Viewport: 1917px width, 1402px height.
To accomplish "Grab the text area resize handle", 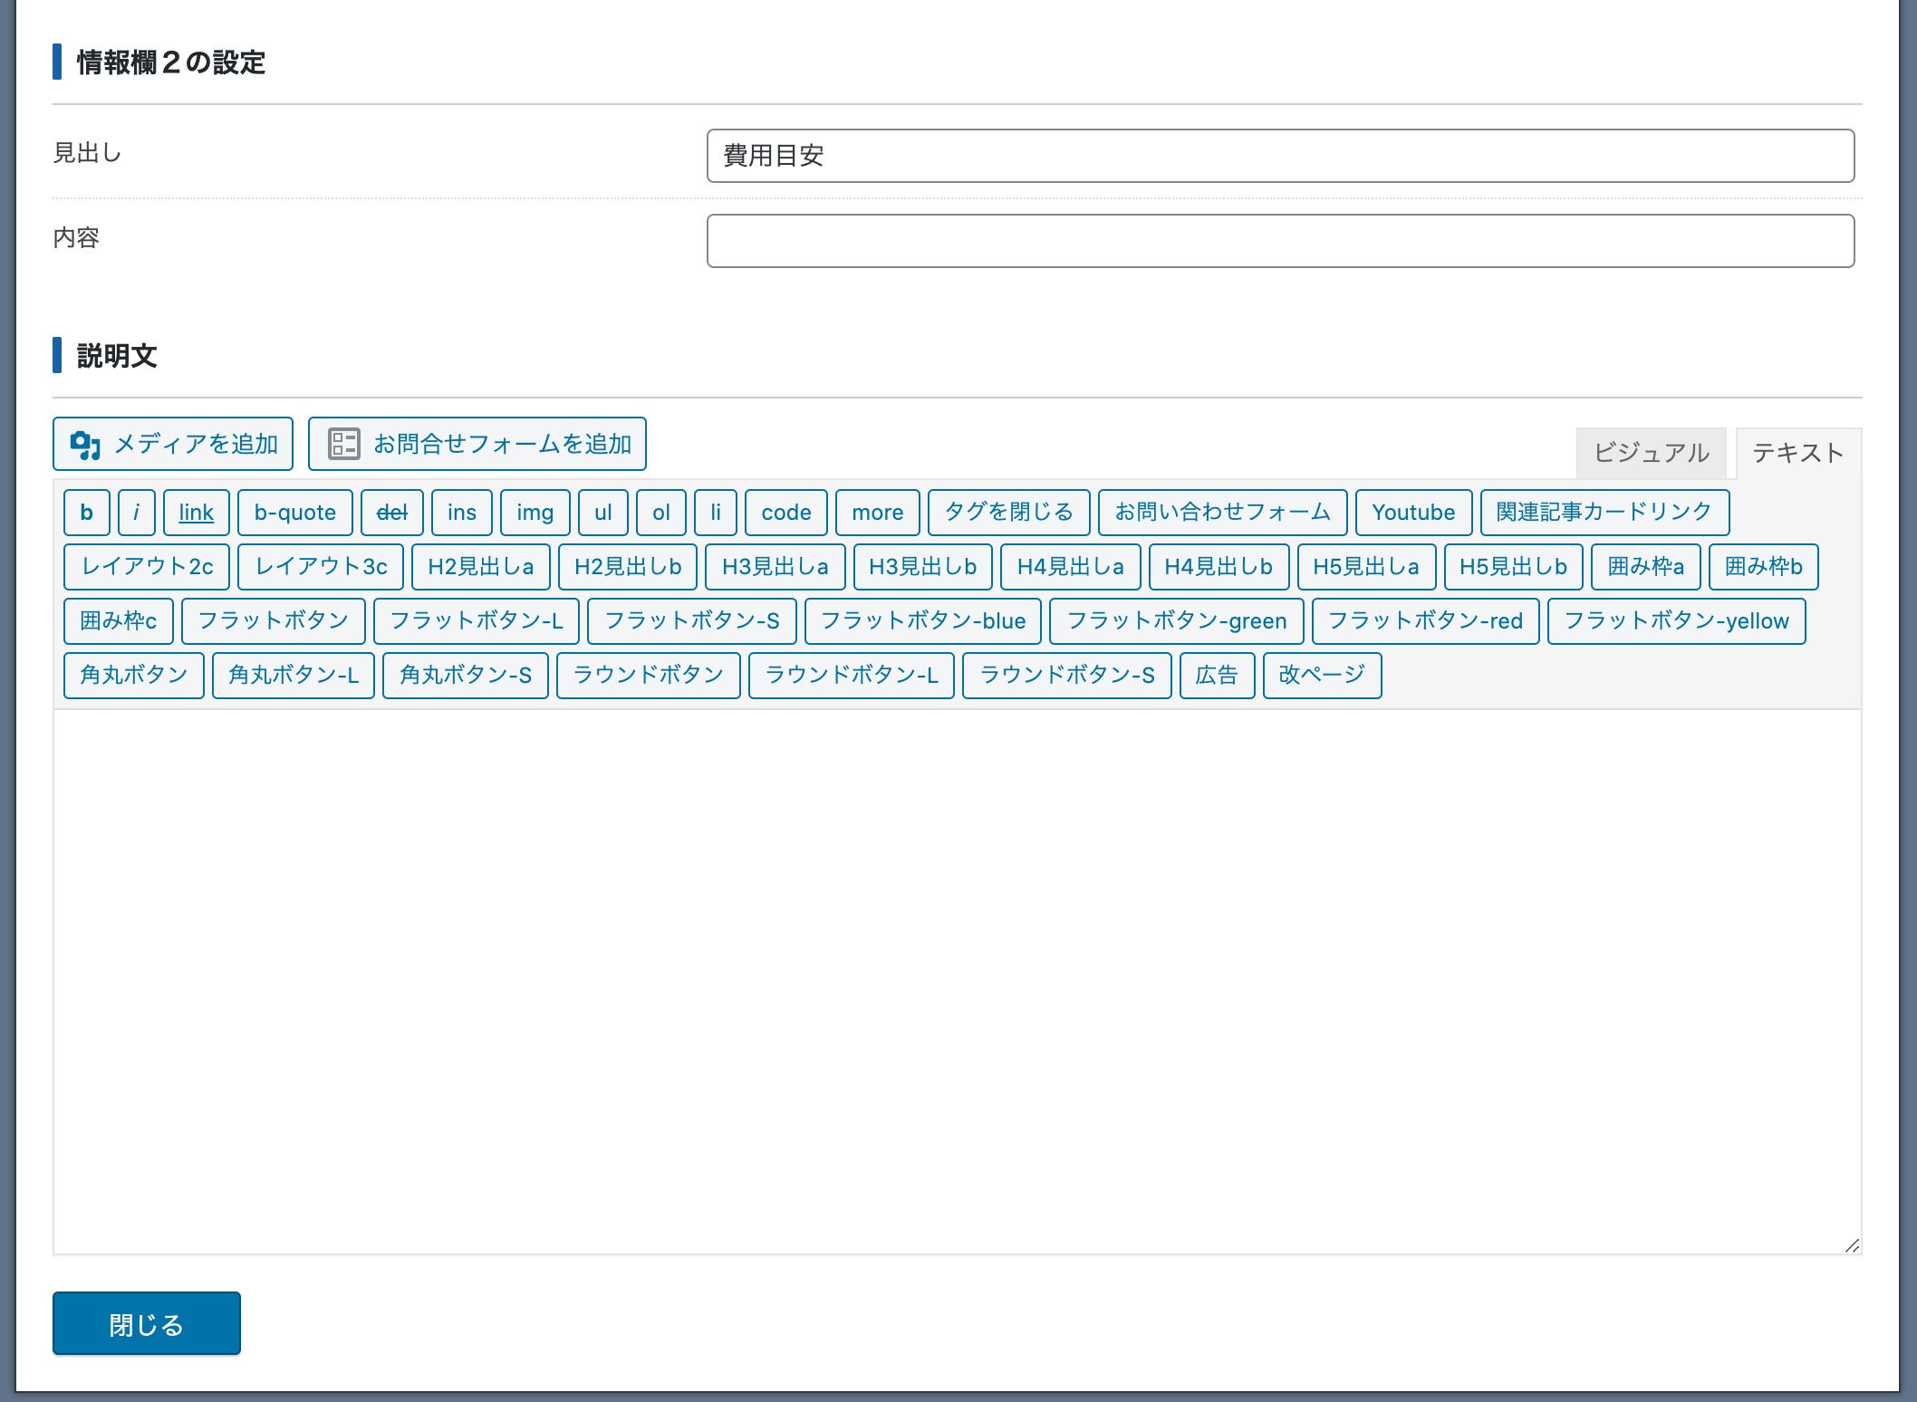I will pyautogui.click(x=1852, y=1245).
